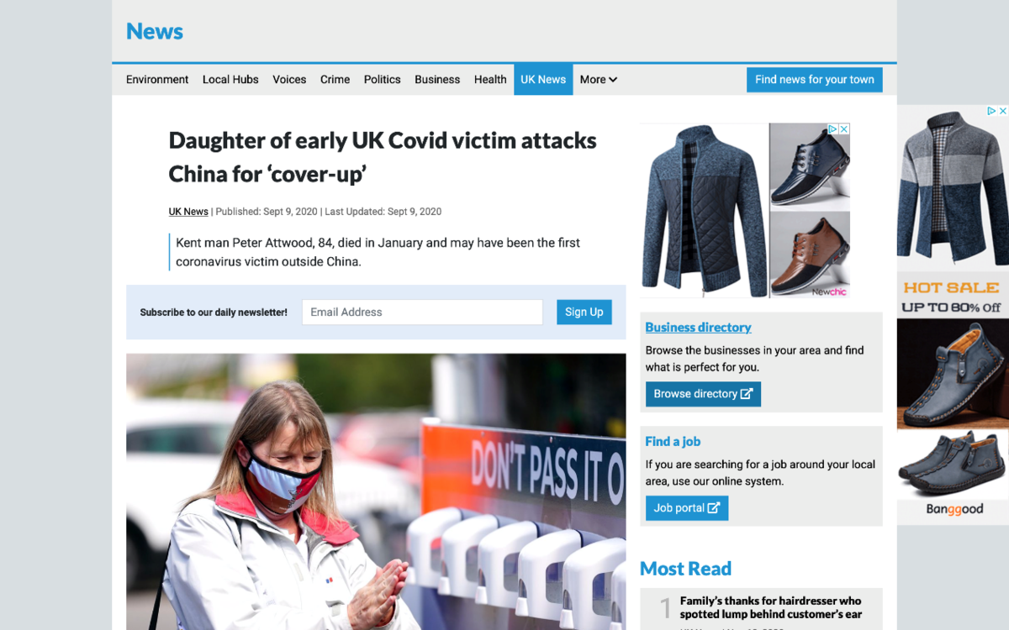Focus the Email Address input field

pyautogui.click(x=422, y=312)
